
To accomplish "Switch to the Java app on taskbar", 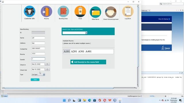I will click(x=120, y=100).
